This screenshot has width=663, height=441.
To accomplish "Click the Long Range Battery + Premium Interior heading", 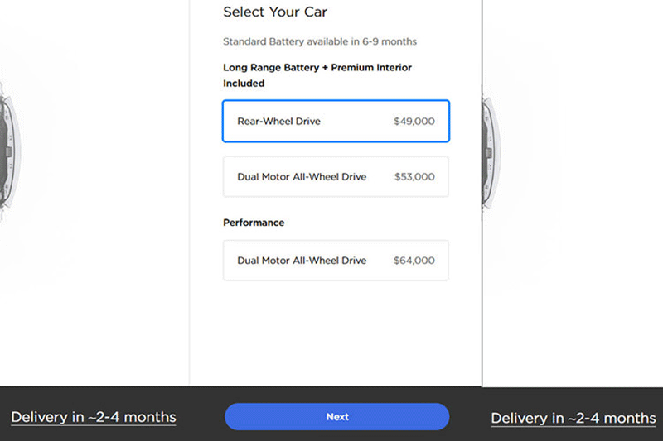I will coord(317,67).
